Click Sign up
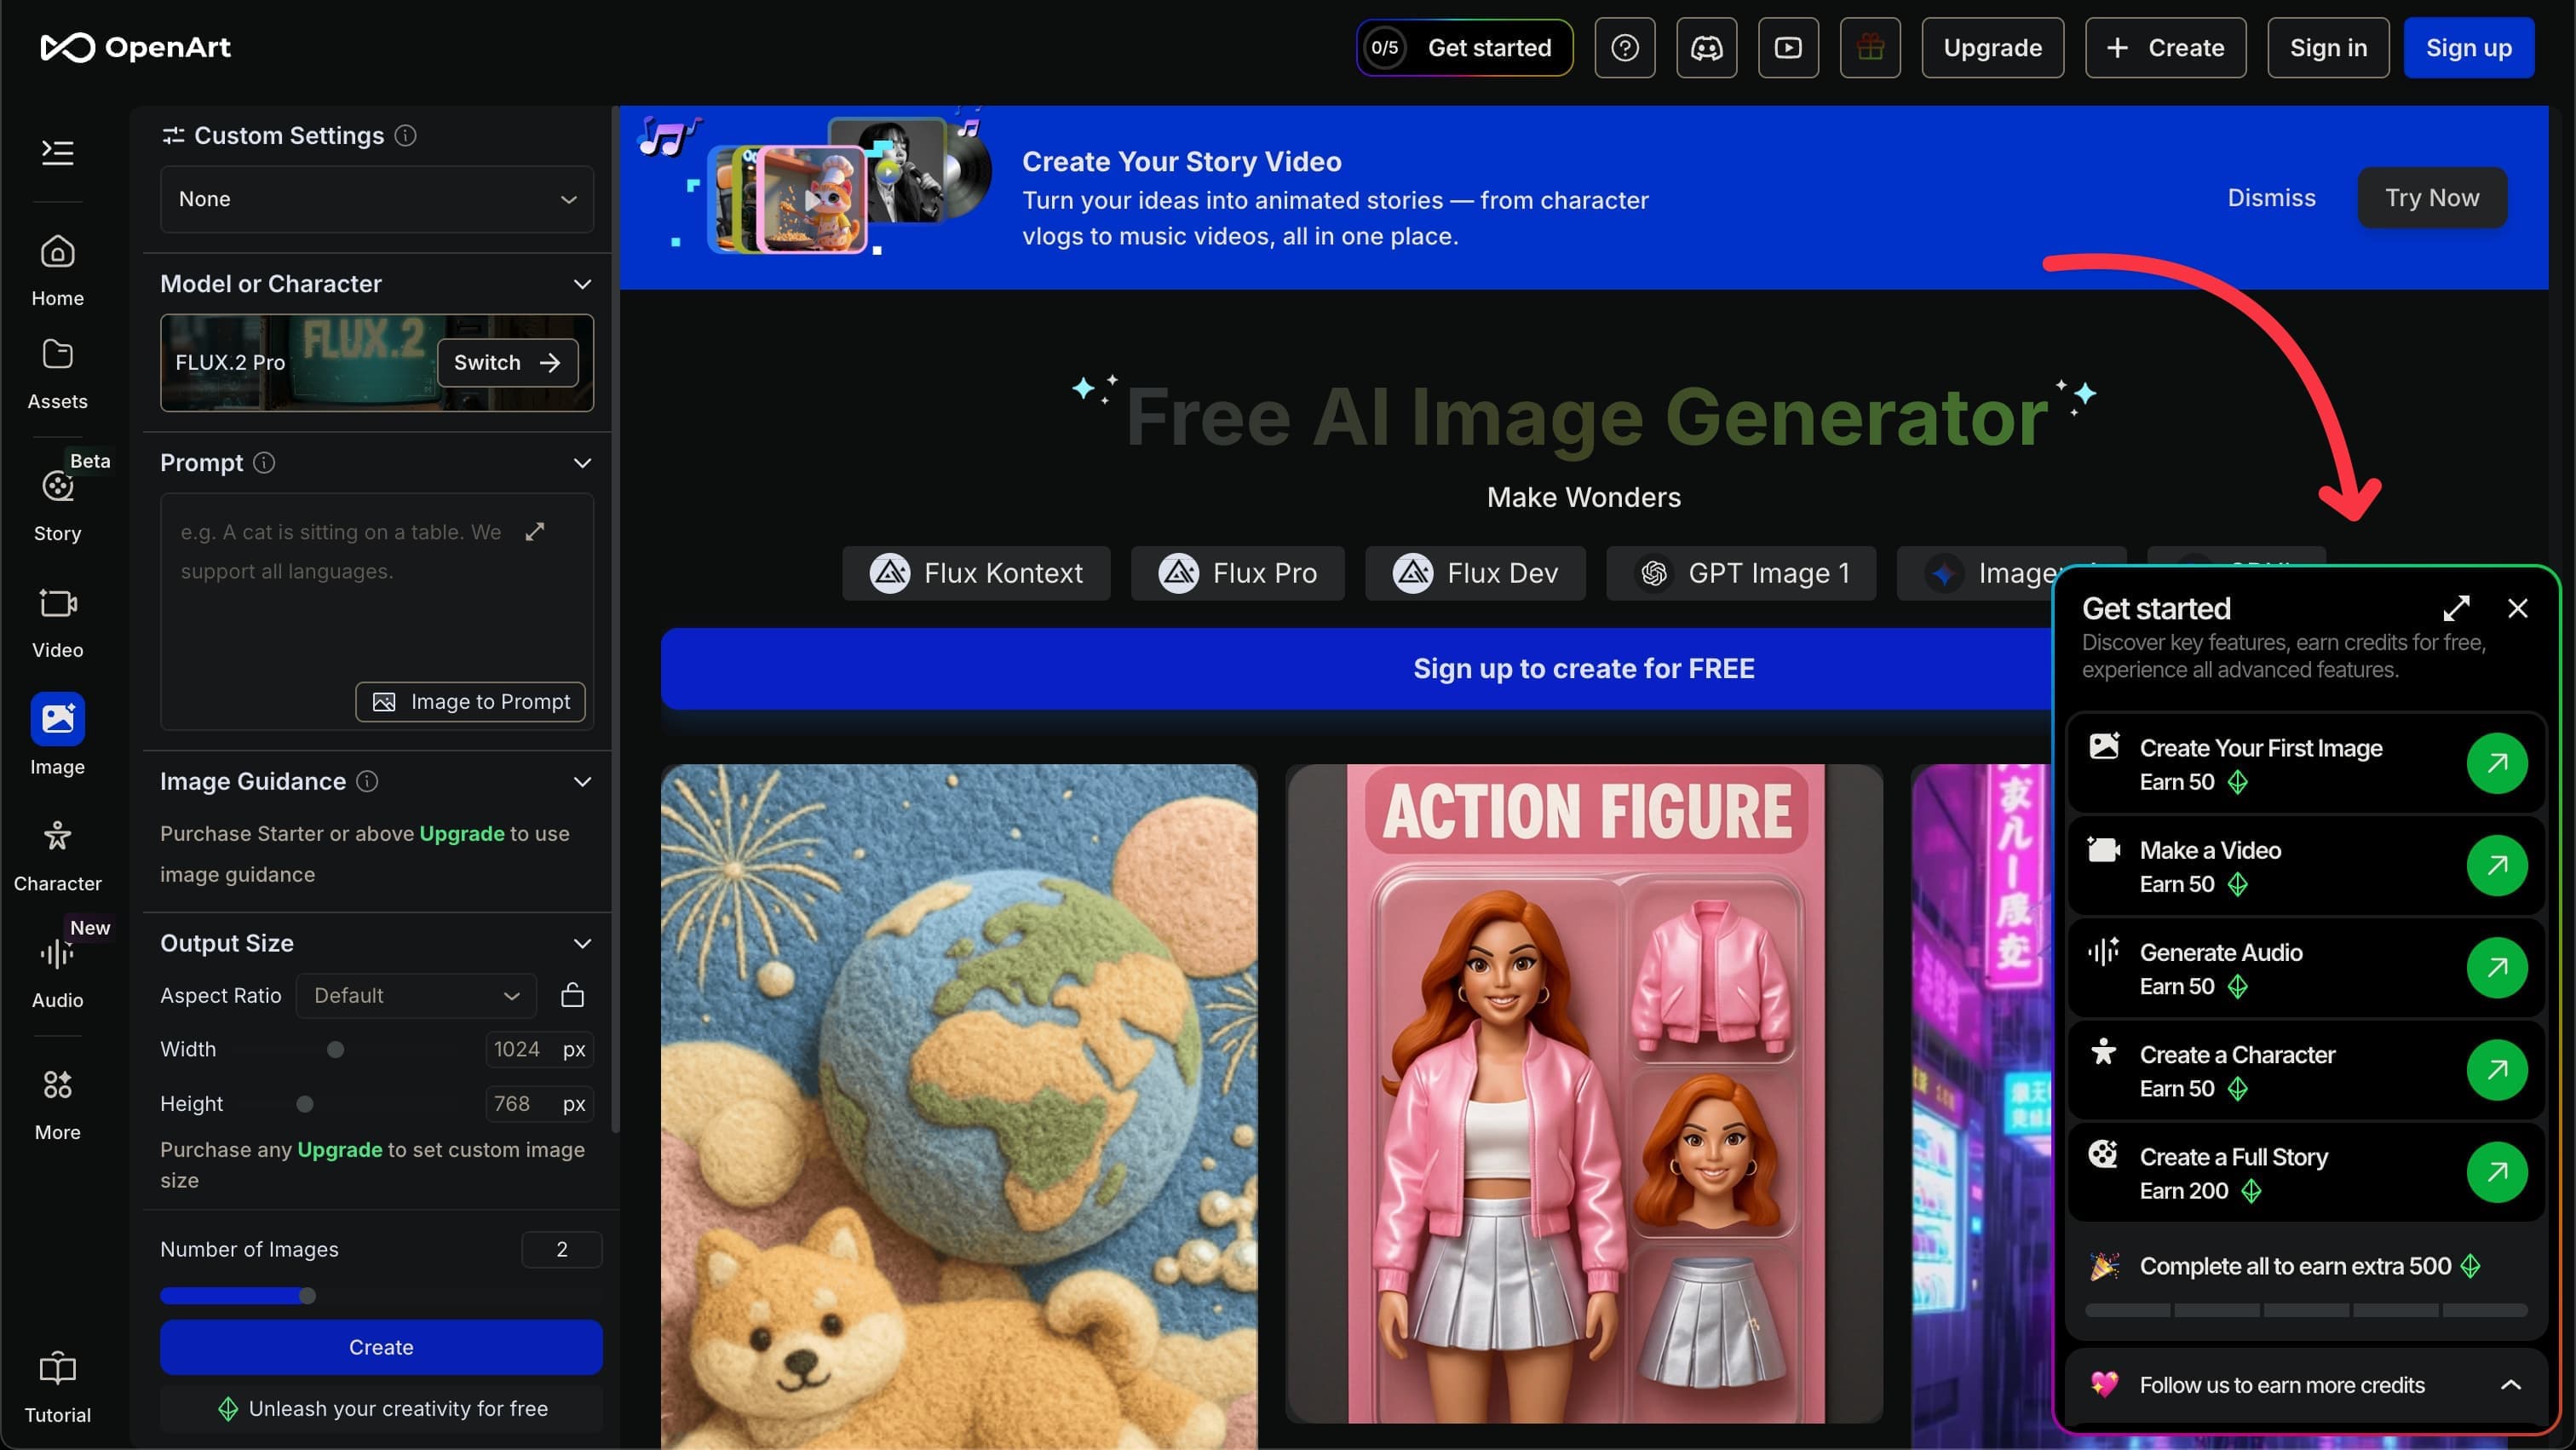The image size is (2576, 1450). tap(2468, 47)
